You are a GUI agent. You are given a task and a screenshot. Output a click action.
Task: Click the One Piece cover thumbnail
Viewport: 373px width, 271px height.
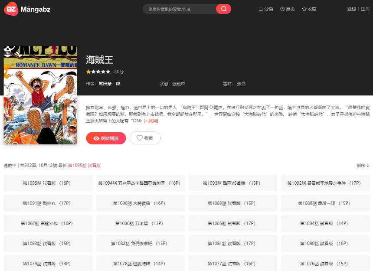40,95
